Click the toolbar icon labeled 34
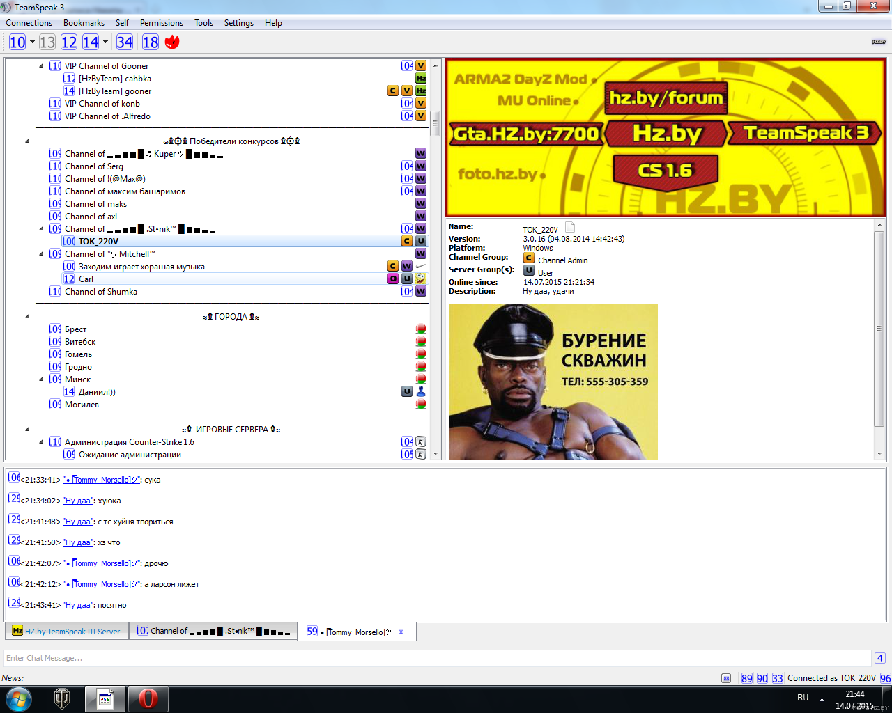The width and height of the screenshot is (892, 713). (x=125, y=42)
